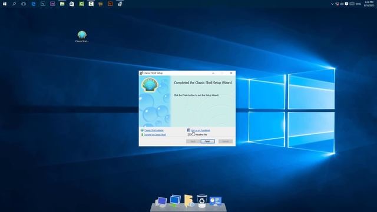Open Adobe Illustrator from the taskbar
The width and height of the screenshot is (377, 212).
110,4
